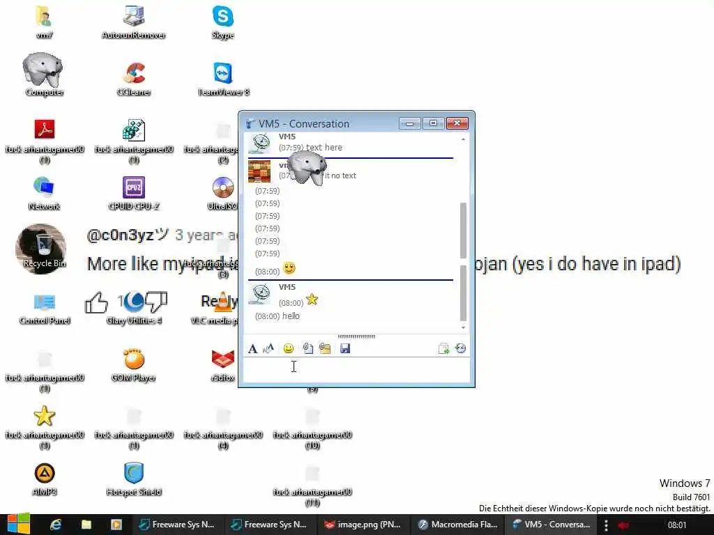714x535 pixels.
Task: Select the yellow star file icon on desktop
Action: 44,415
